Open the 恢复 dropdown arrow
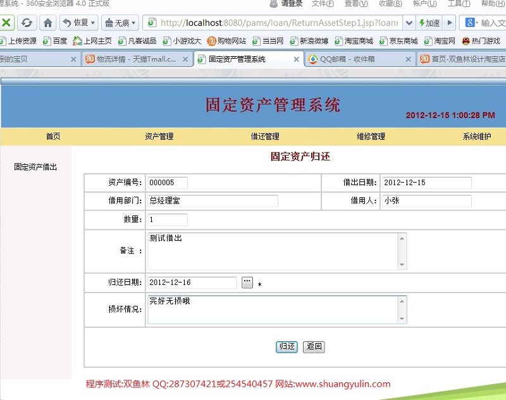The width and height of the screenshot is (506, 400). (x=93, y=23)
